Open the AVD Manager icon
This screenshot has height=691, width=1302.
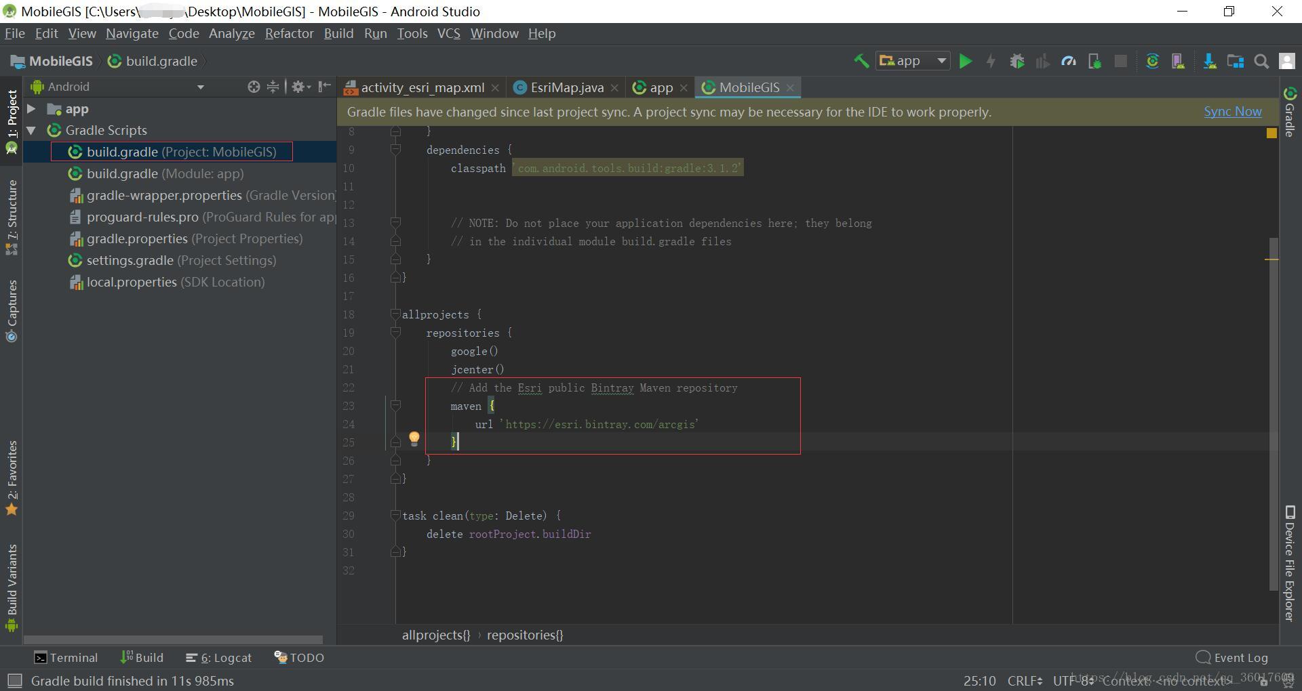(1178, 61)
